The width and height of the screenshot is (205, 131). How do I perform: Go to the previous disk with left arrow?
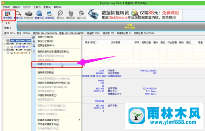(6, 23)
